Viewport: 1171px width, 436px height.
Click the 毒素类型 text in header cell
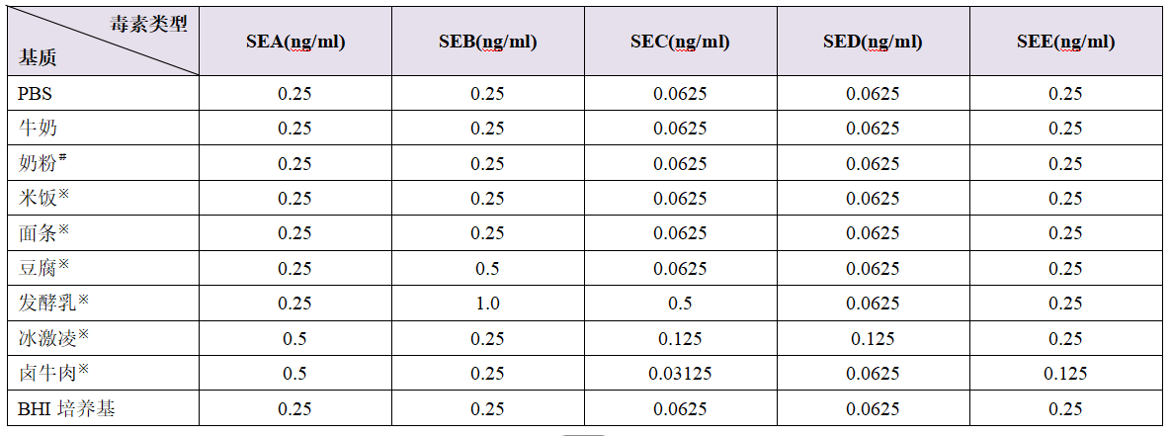click(148, 26)
